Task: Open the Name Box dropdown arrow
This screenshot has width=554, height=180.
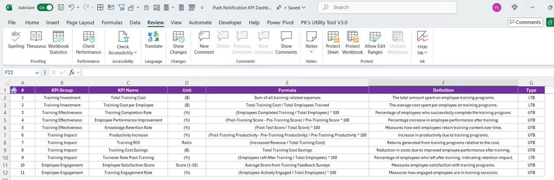Action: [x=37, y=72]
